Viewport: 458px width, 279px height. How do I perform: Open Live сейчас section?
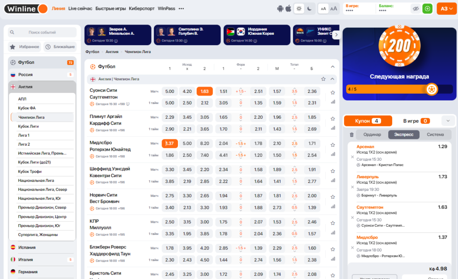80,8
